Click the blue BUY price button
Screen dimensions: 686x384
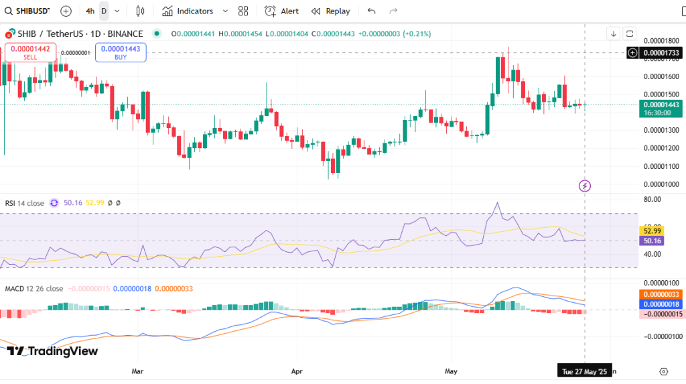point(121,53)
